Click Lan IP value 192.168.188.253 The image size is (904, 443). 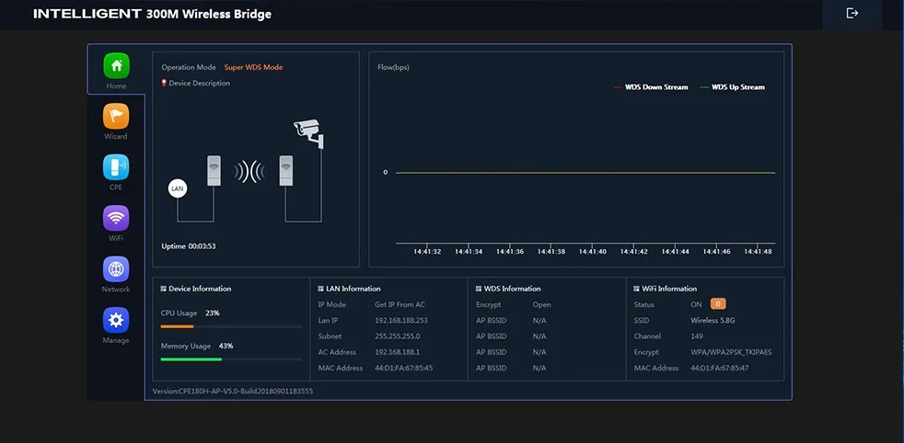point(401,321)
